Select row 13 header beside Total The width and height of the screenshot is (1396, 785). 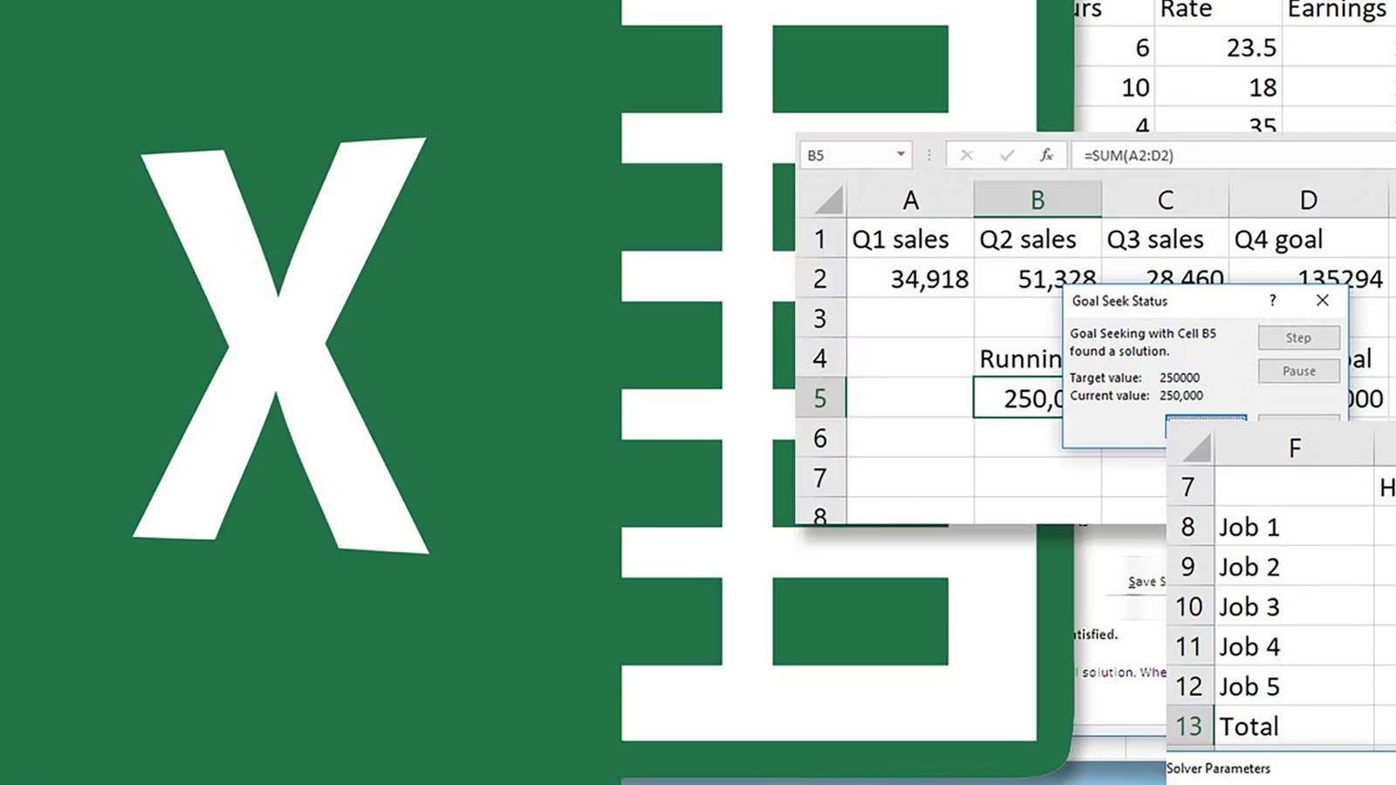coord(1188,726)
